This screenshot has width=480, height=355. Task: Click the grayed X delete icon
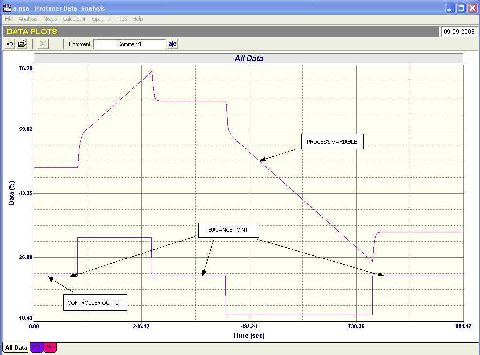[x=43, y=44]
